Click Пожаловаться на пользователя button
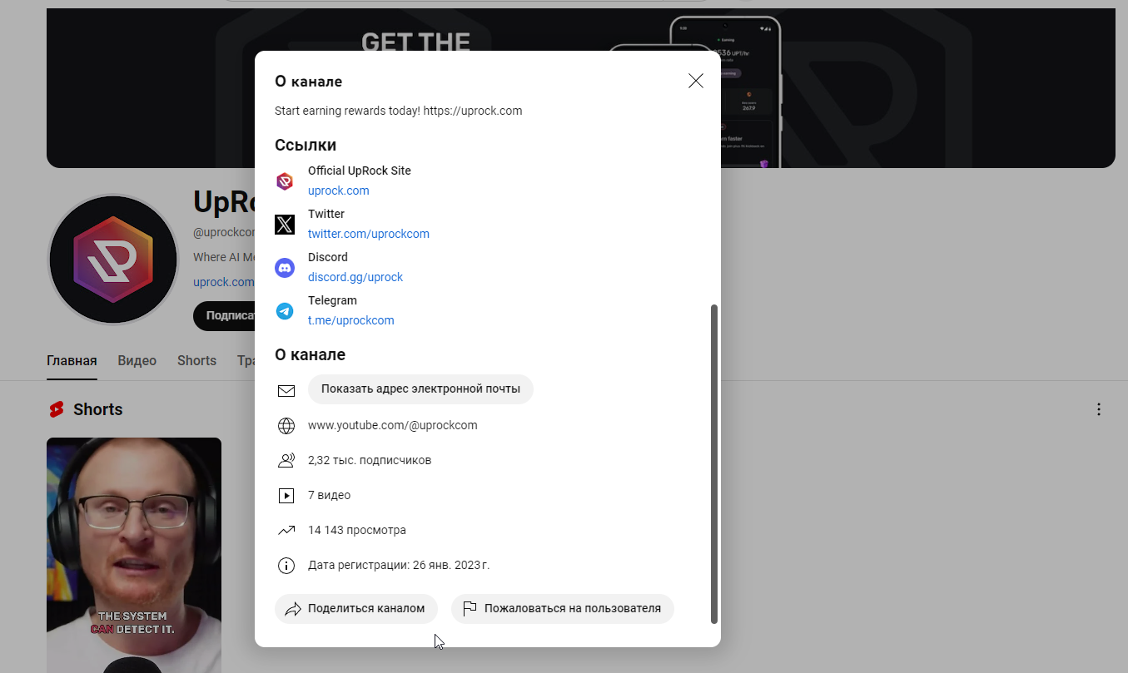The image size is (1128, 673). pyautogui.click(x=563, y=608)
